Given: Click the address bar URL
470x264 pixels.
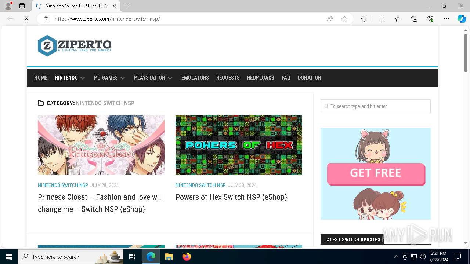Looking at the screenshot, I should 107,19.
